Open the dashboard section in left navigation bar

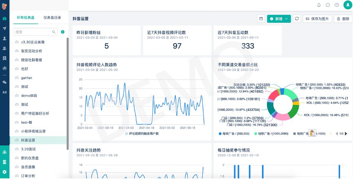point(4,18)
